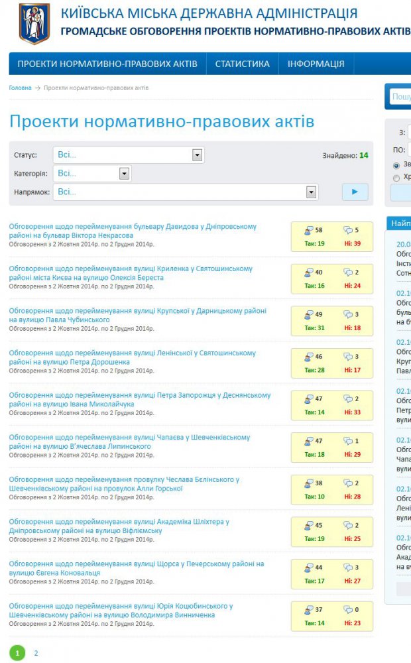Click the comments icon in the Chapaieva street row

[348, 441]
